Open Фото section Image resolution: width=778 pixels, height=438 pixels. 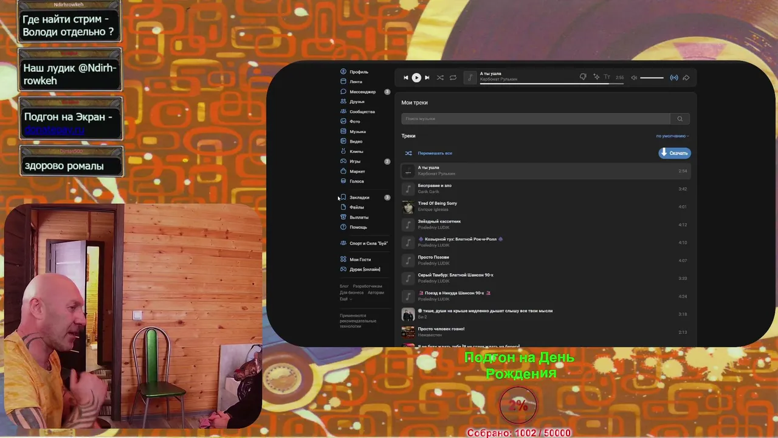(x=354, y=122)
